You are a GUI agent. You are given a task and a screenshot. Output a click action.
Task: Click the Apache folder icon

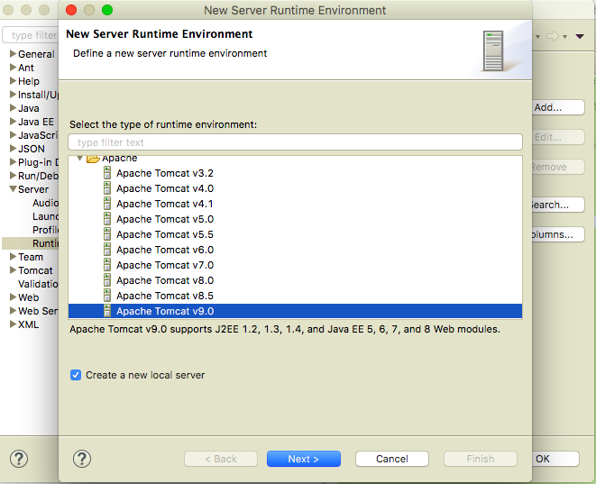[93, 159]
